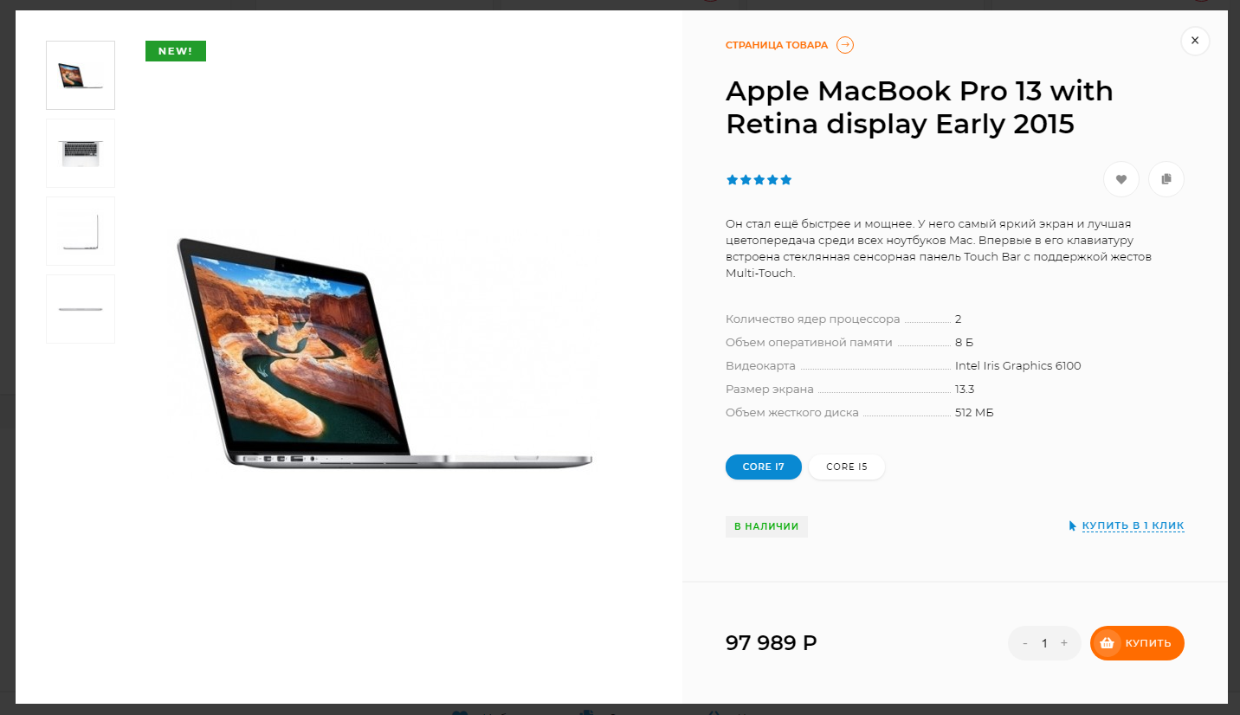Rate product using the blue stars
Screen dimensions: 1240x715
[x=759, y=180]
